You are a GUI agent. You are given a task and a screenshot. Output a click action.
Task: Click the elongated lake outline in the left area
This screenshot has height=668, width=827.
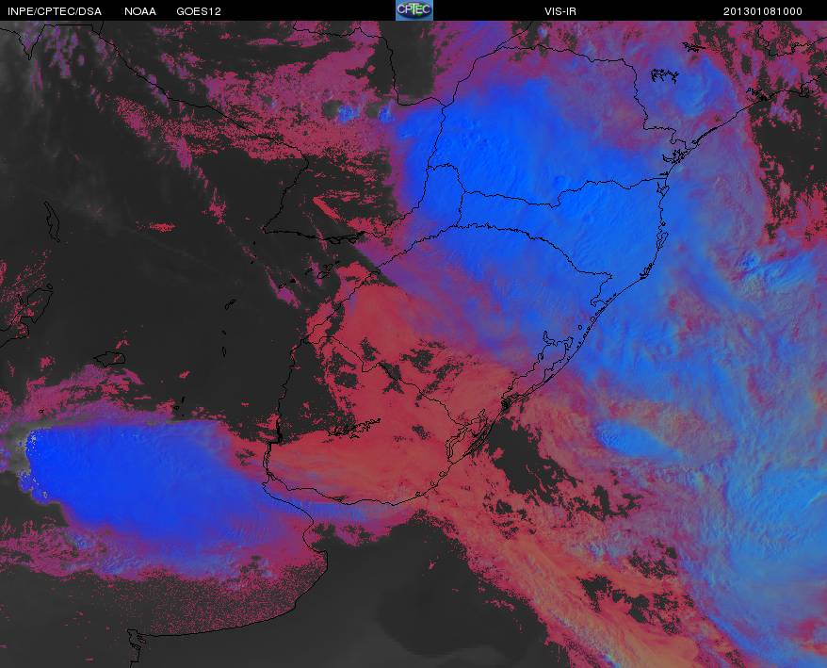52,221
